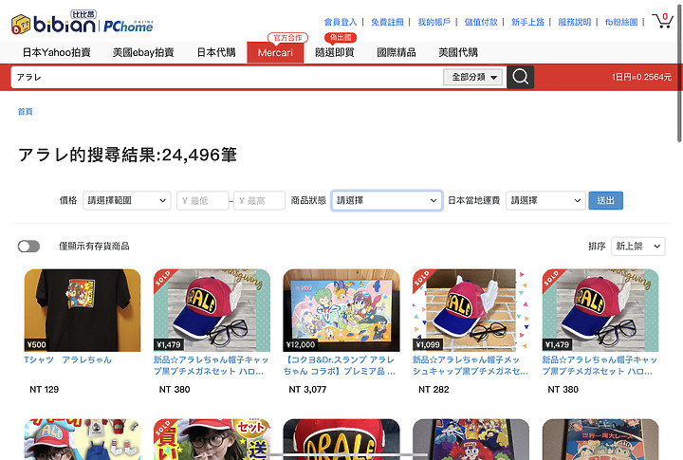
Task: Open the shopping cart icon
Action: click(x=662, y=21)
